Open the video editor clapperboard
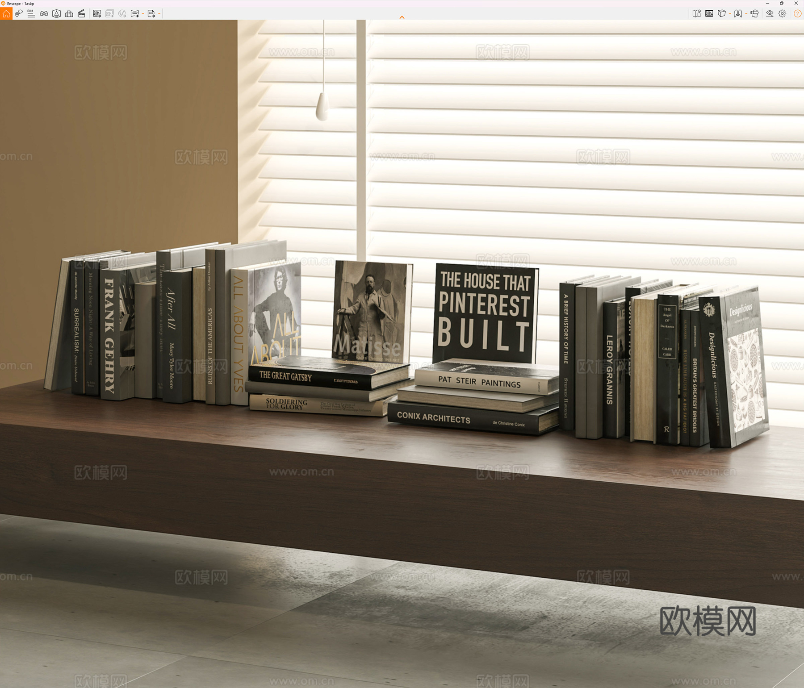This screenshot has width=804, height=688. pyautogui.click(x=82, y=14)
